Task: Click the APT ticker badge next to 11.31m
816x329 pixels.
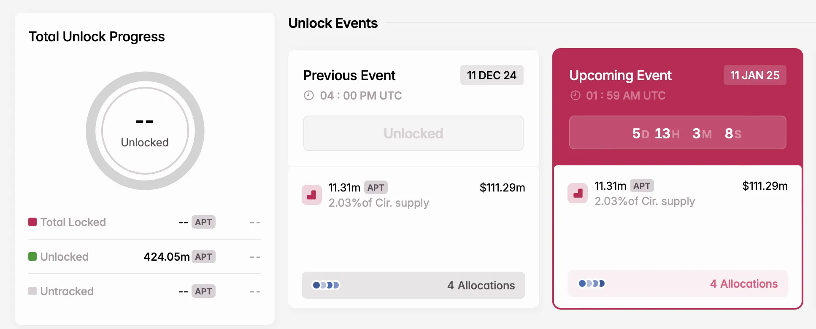Action: 376,187
